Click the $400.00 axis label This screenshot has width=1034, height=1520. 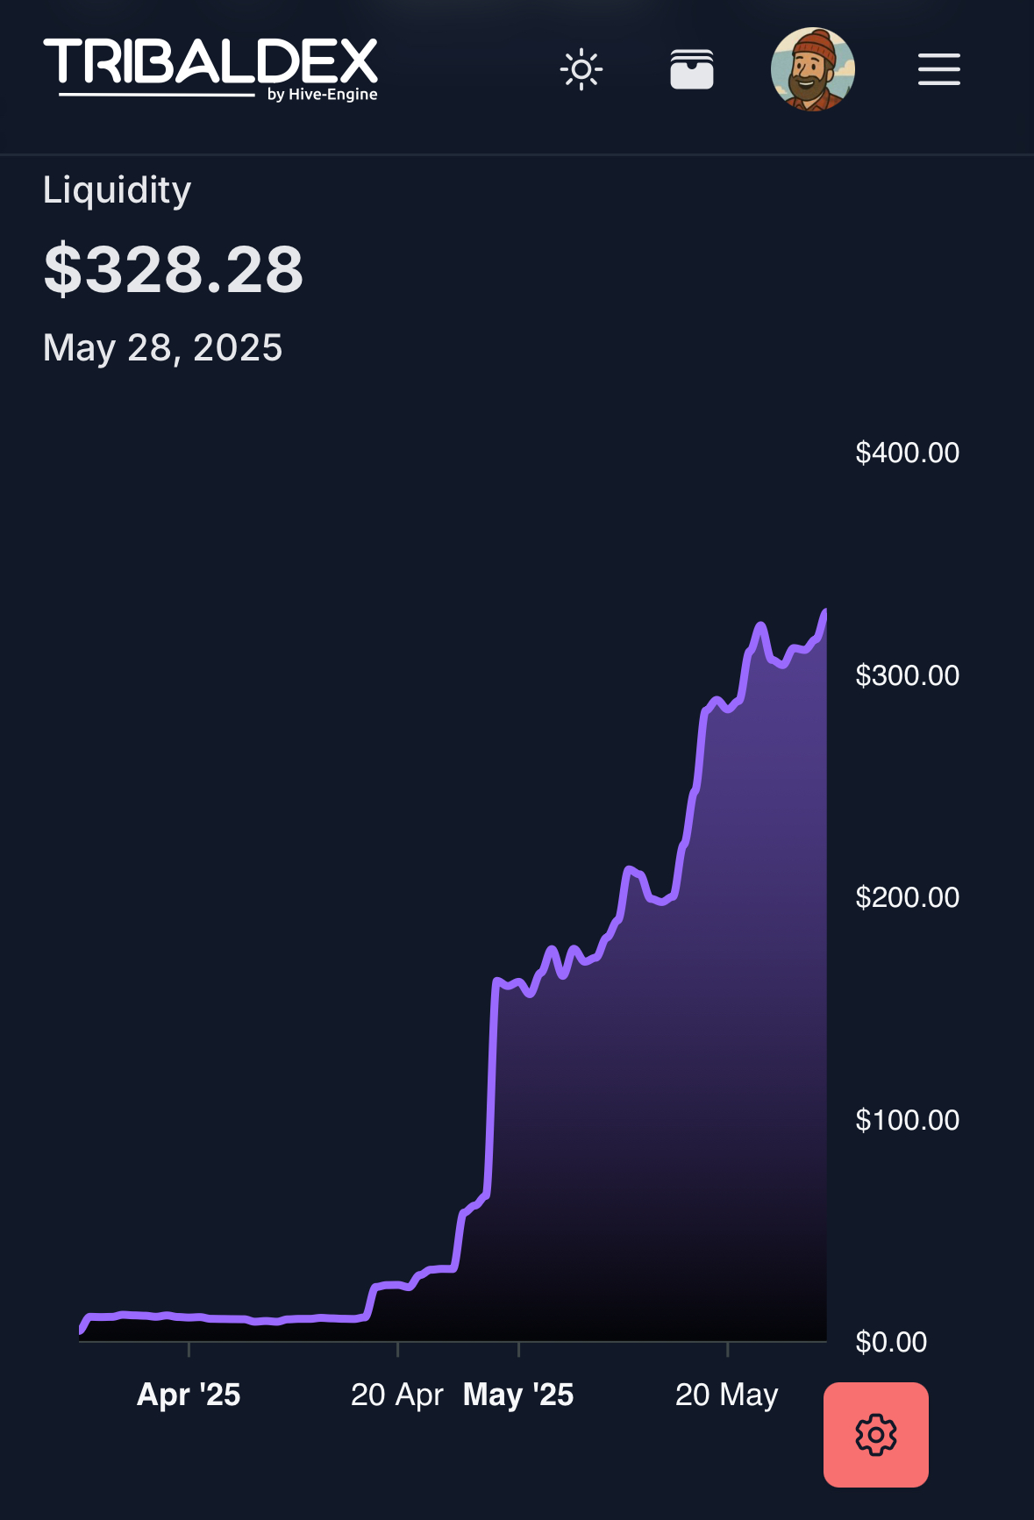tap(908, 453)
